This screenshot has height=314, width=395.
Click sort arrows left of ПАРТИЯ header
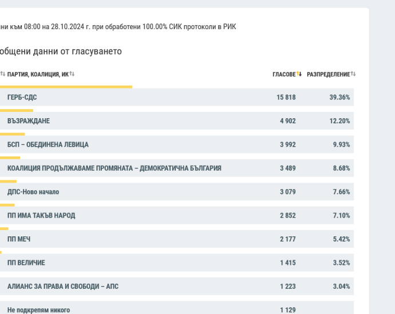click(x=2, y=74)
